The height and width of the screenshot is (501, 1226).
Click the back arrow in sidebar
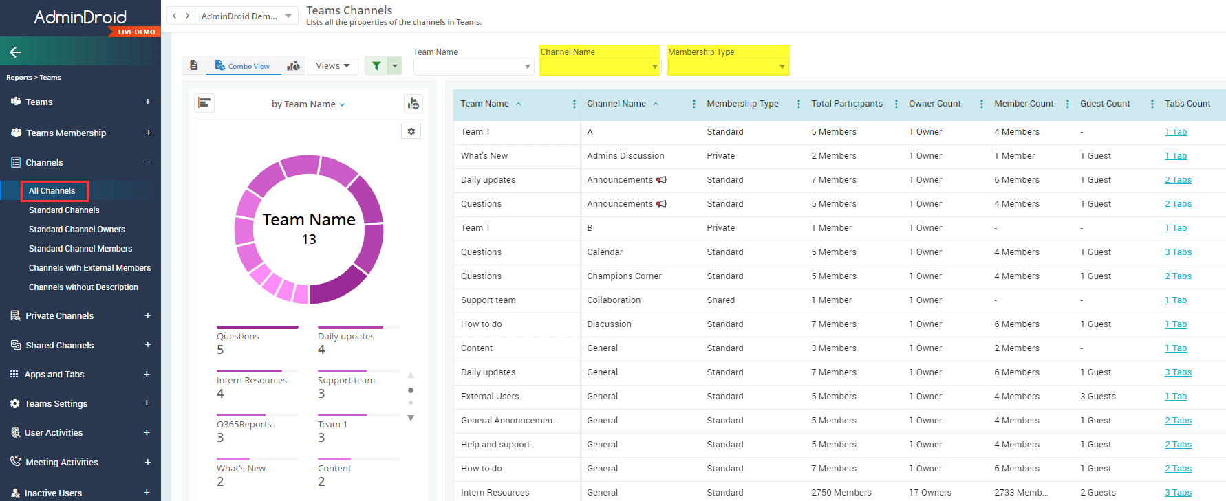(15, 52)
